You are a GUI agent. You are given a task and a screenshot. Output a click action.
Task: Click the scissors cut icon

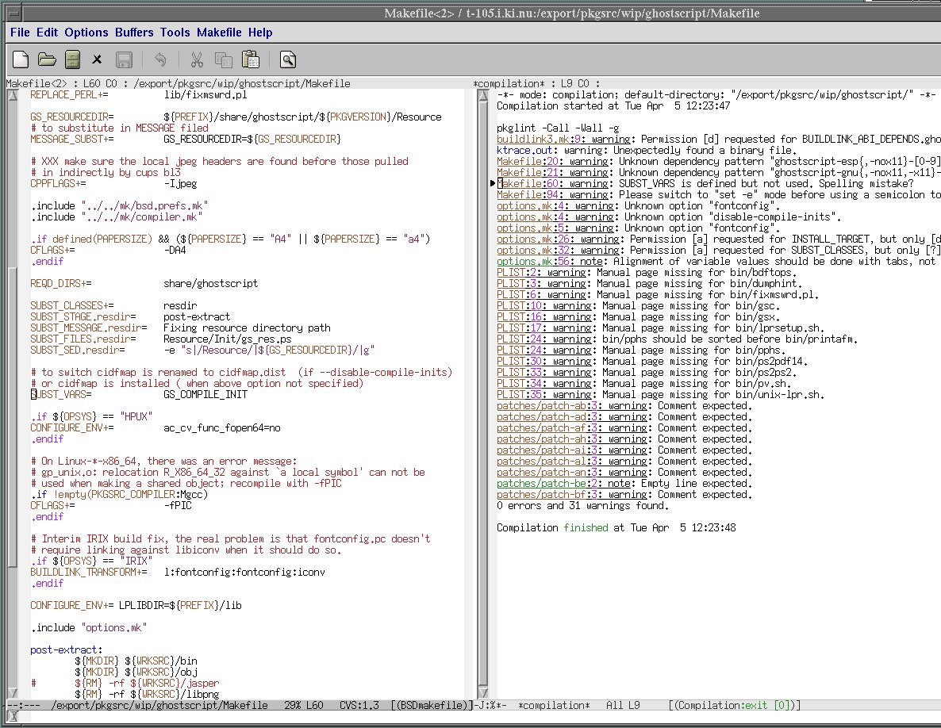(x=197, y=59)
